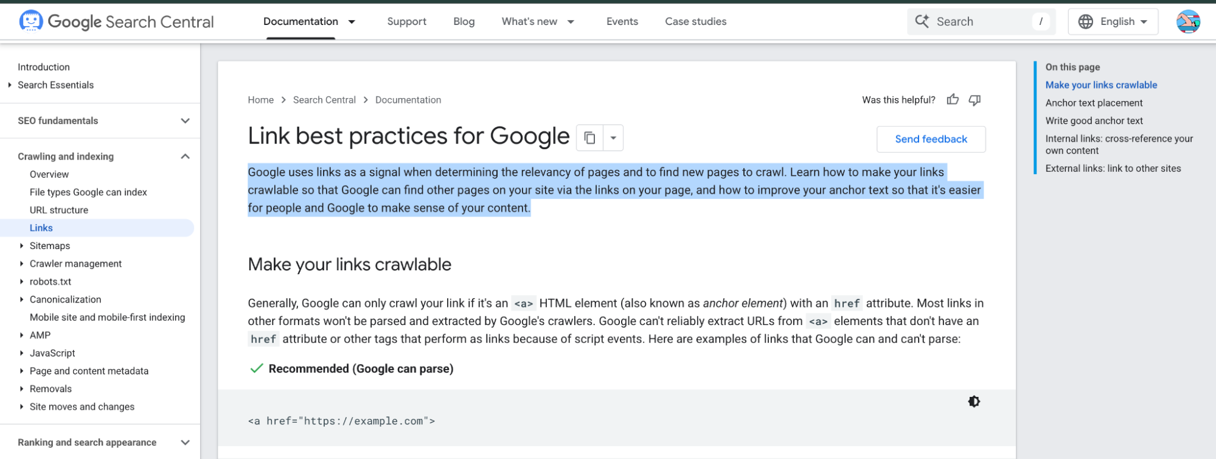This screenshot has width=1216, height=459.
Task: Jump to Internal links cross-reference section
Action: (1119, 145)
